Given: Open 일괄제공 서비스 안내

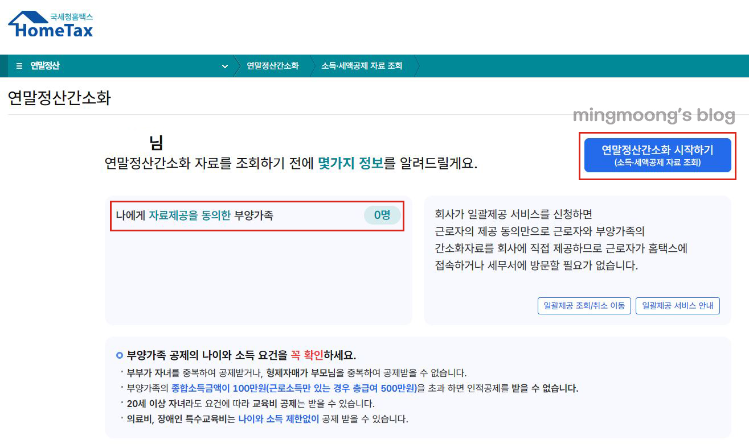Looking at the screenshot, I should pyautogui.click(x=677, y=305).
